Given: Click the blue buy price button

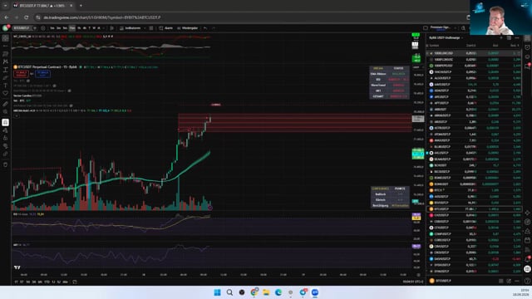Looking at the screenshot, I should [x=43, y=74].
